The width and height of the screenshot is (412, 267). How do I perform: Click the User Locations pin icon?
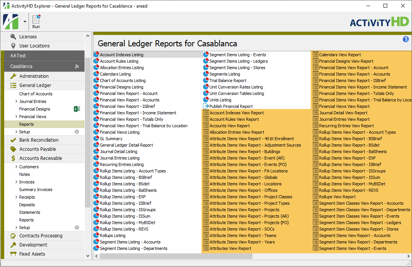13,46
